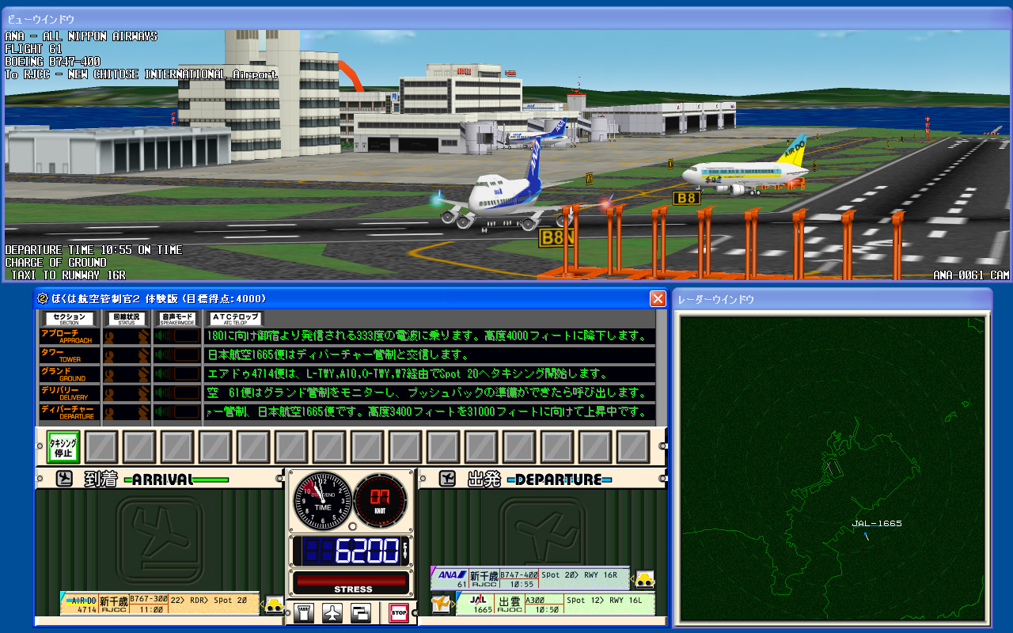The height and width of the screenshot is (633, 1013).
Task: Click the arrival plane icon next to 到着
Action: pos(66,479)
